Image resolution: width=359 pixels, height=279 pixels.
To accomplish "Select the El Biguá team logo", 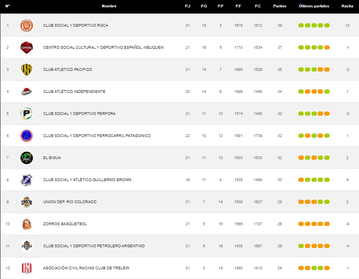I will coord(26,158).
